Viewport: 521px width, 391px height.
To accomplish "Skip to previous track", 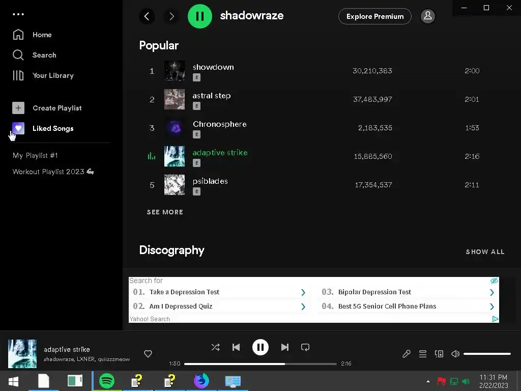I will (236, 347).
